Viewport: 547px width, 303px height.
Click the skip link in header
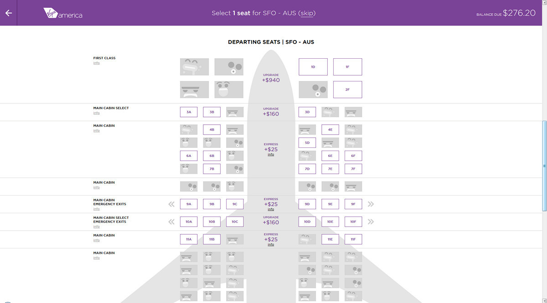click(x=307, y=13)
